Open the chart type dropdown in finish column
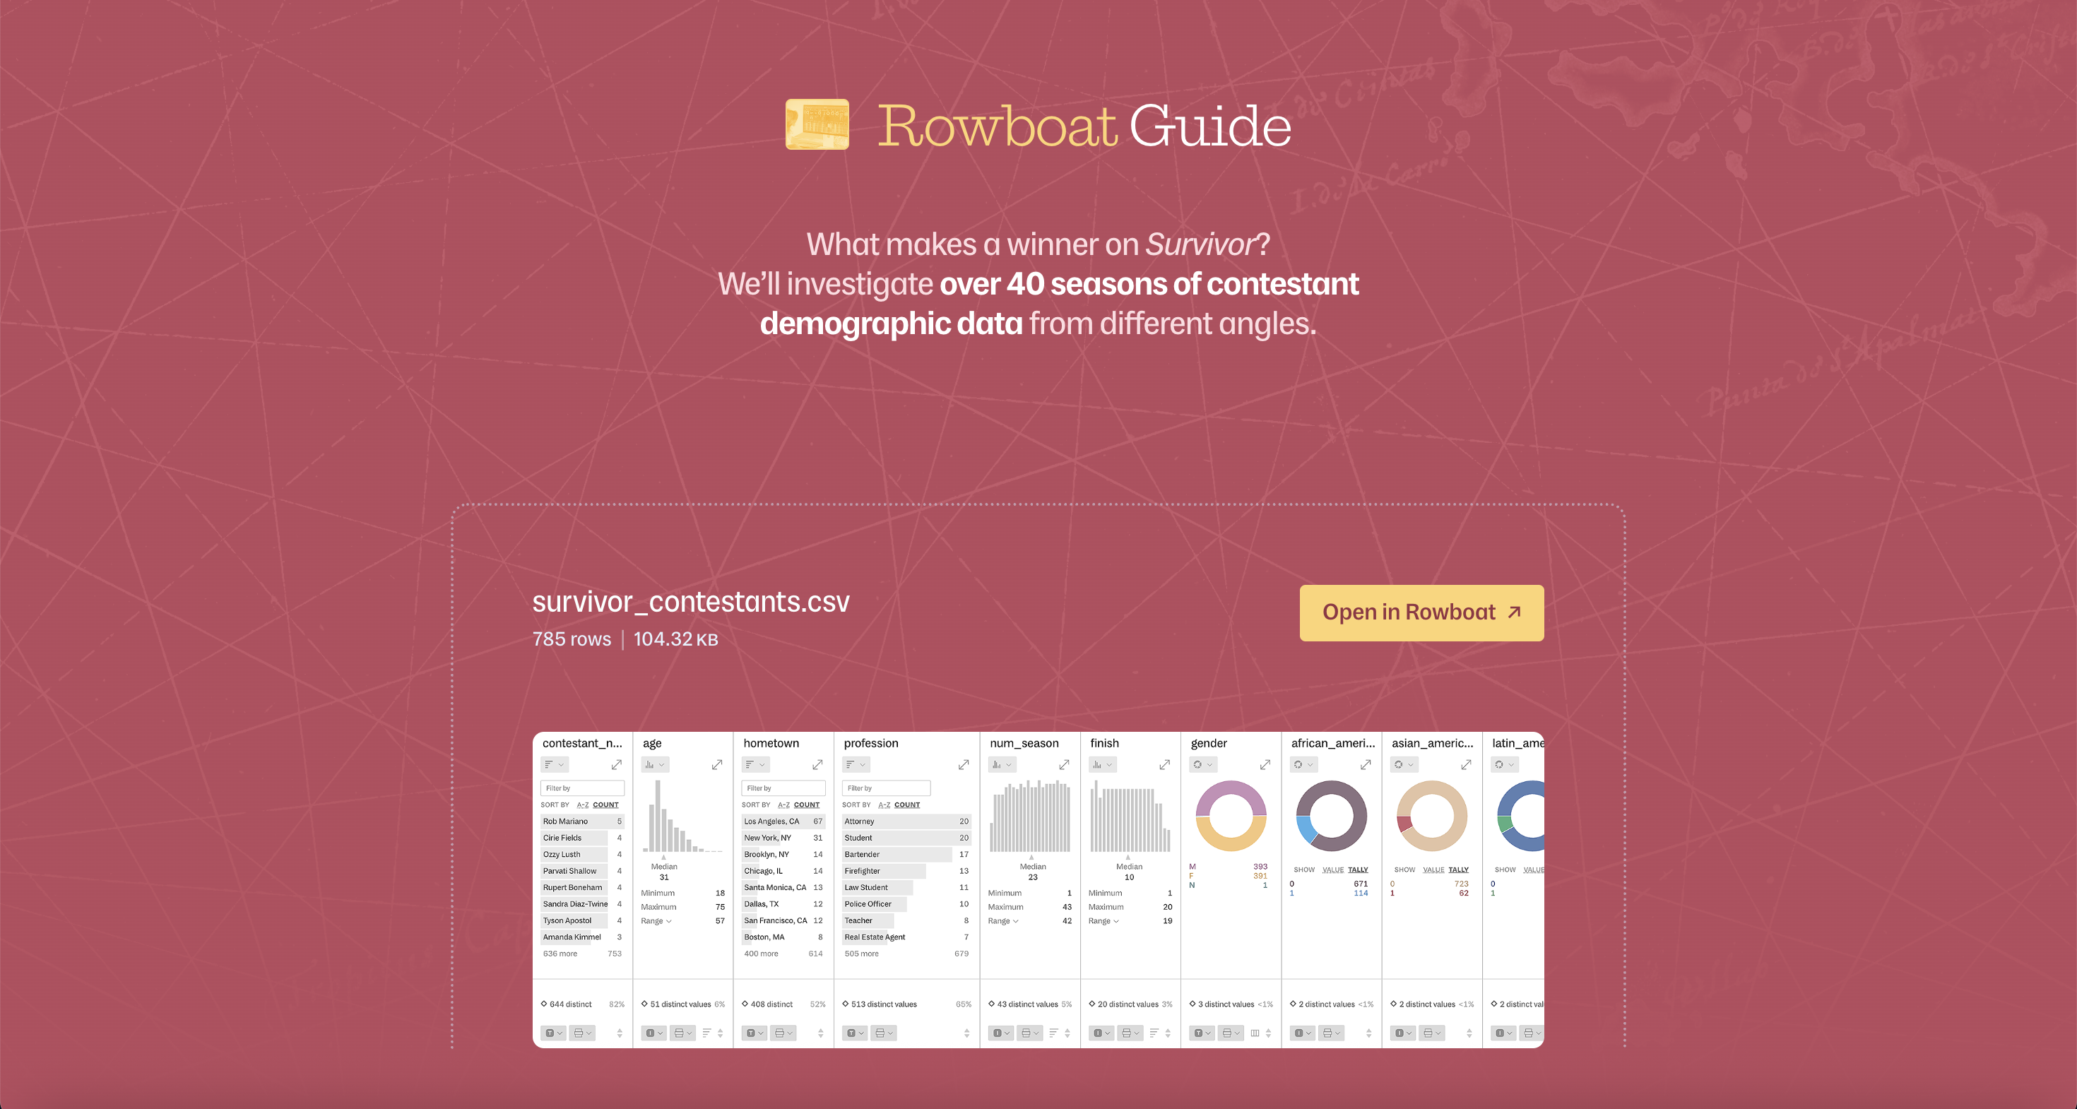The height and width of the screenshot is (1109, 2077). coord(1109,765)
